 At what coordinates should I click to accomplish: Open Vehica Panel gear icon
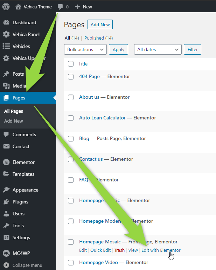(6, 34)
